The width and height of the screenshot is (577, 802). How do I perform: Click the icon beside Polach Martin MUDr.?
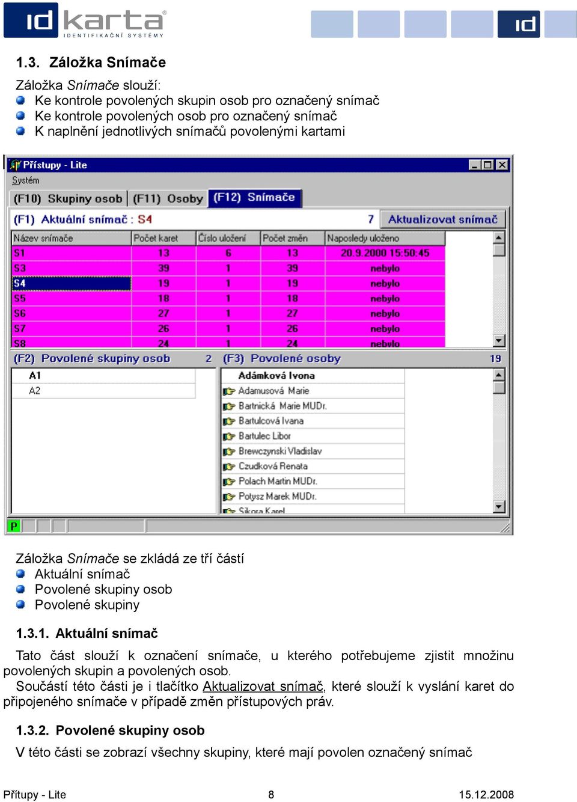[x=229, y=482]
